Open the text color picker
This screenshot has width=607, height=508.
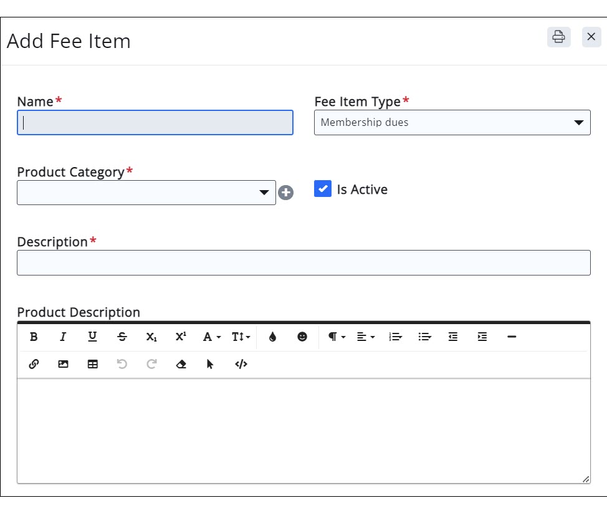(x=272, y=337)
